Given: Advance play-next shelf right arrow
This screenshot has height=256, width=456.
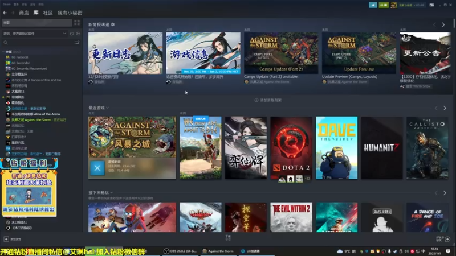Looking at the screenshot, I should [445, 193].
